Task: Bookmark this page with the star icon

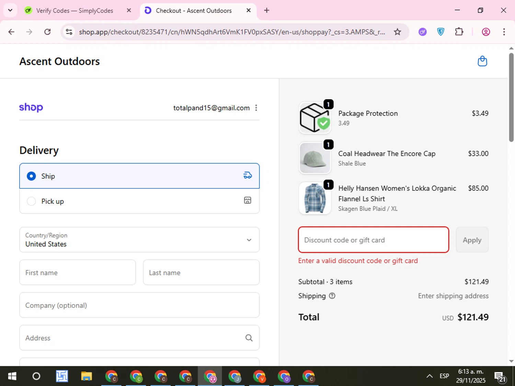Action: [x=397, y=32]
